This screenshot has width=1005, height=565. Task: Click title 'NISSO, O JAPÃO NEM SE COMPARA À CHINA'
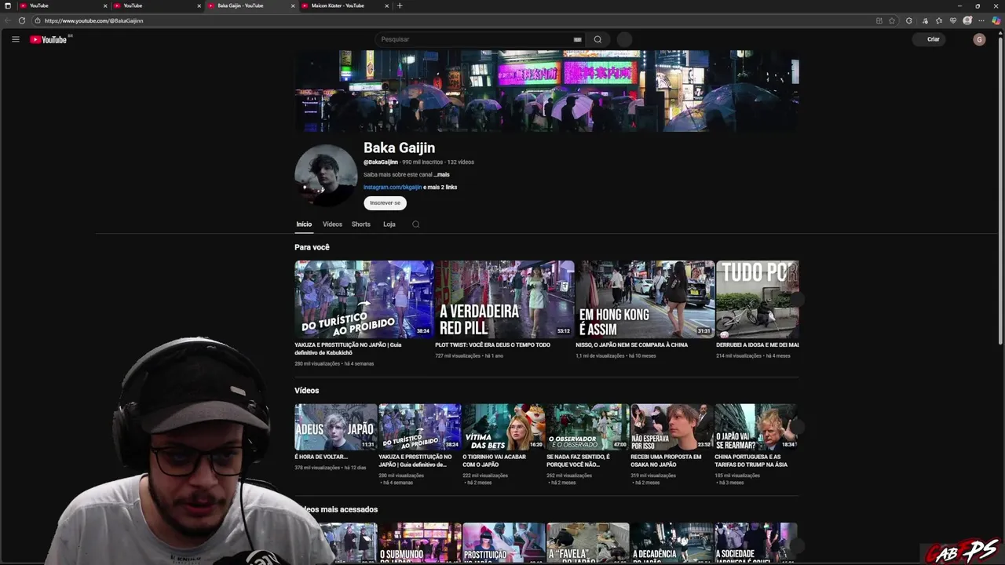pos(631,344)
